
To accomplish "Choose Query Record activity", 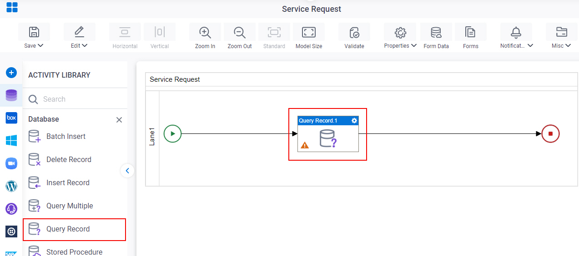I will [74, 229].
